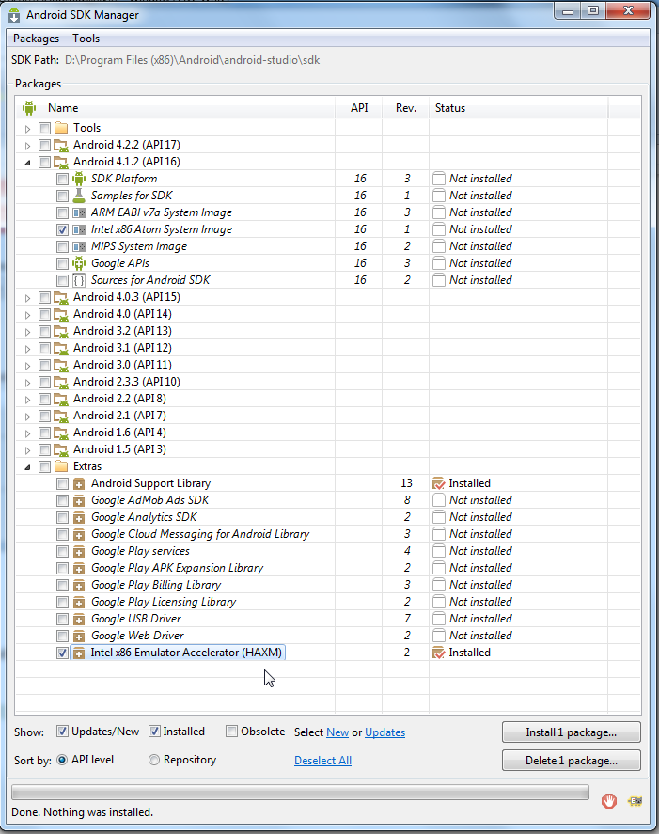
Task: Click the MIPS System Image icon
Action: coord(79,246)
